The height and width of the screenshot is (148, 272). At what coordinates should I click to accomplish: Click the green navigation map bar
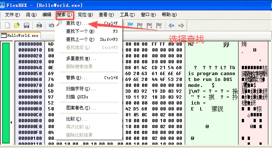(6, 93)
